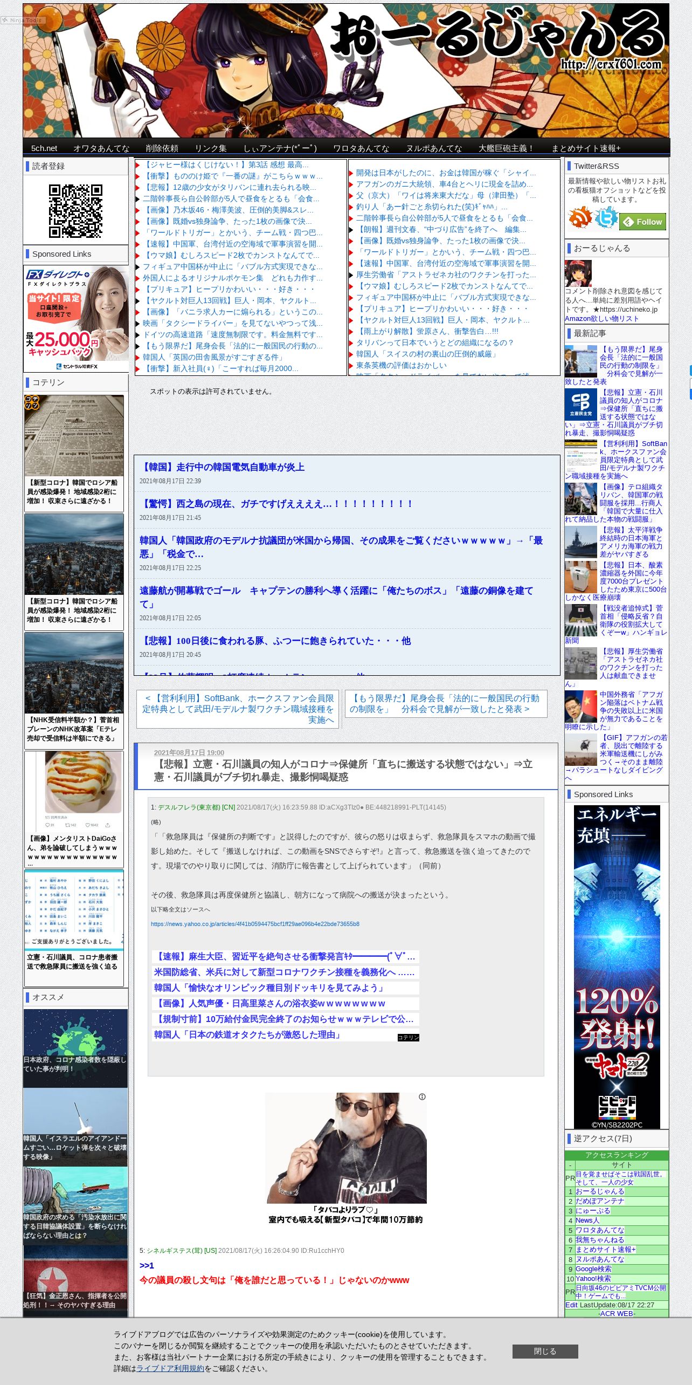
Task: Open 大艦巨砲主義！ in the navigation bar
Action: (507, 148)
